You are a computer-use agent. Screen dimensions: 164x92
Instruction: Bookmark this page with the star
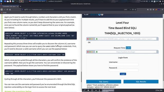[x=135, y=10]
